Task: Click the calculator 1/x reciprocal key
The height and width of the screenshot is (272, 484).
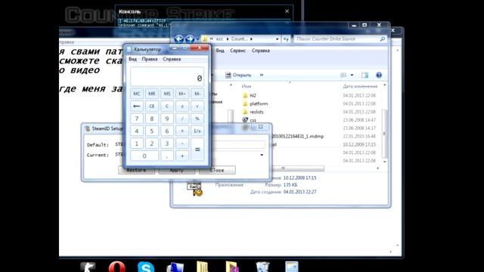Action: [x=197, y=131]
